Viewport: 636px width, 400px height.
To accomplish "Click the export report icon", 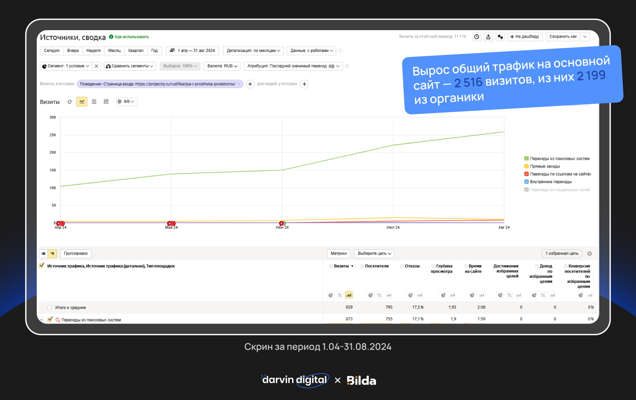I will [488, 37].
